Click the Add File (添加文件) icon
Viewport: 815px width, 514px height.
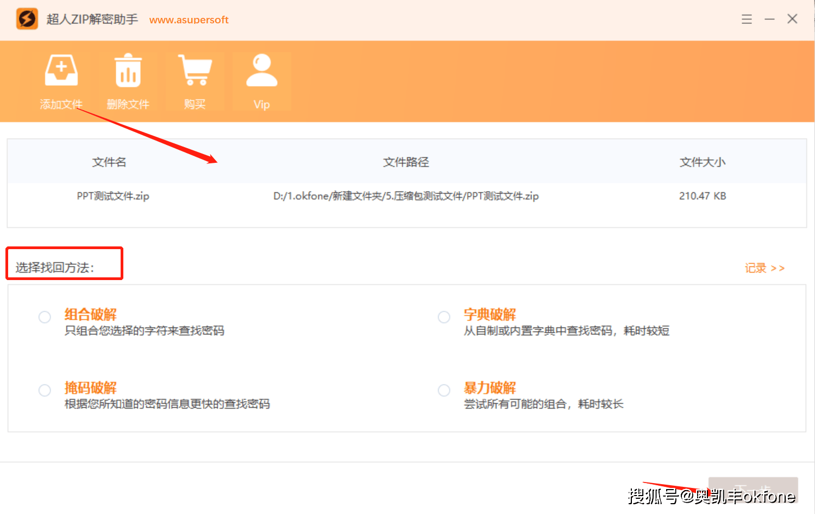coord(61,71)
